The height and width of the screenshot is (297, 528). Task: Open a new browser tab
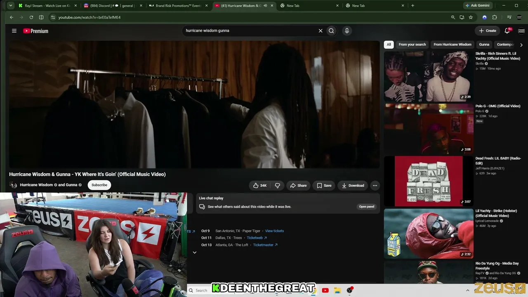[x=412, y=6]
